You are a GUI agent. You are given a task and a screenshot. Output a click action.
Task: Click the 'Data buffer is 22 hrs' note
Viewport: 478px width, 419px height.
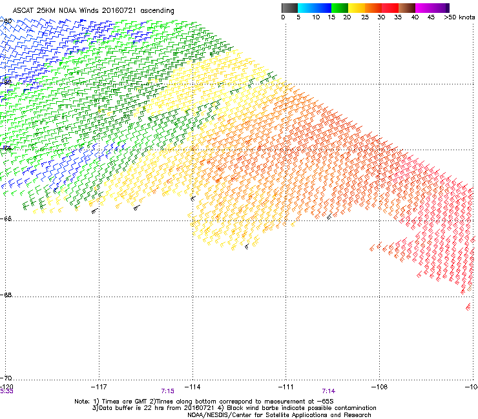pos(234,408)
